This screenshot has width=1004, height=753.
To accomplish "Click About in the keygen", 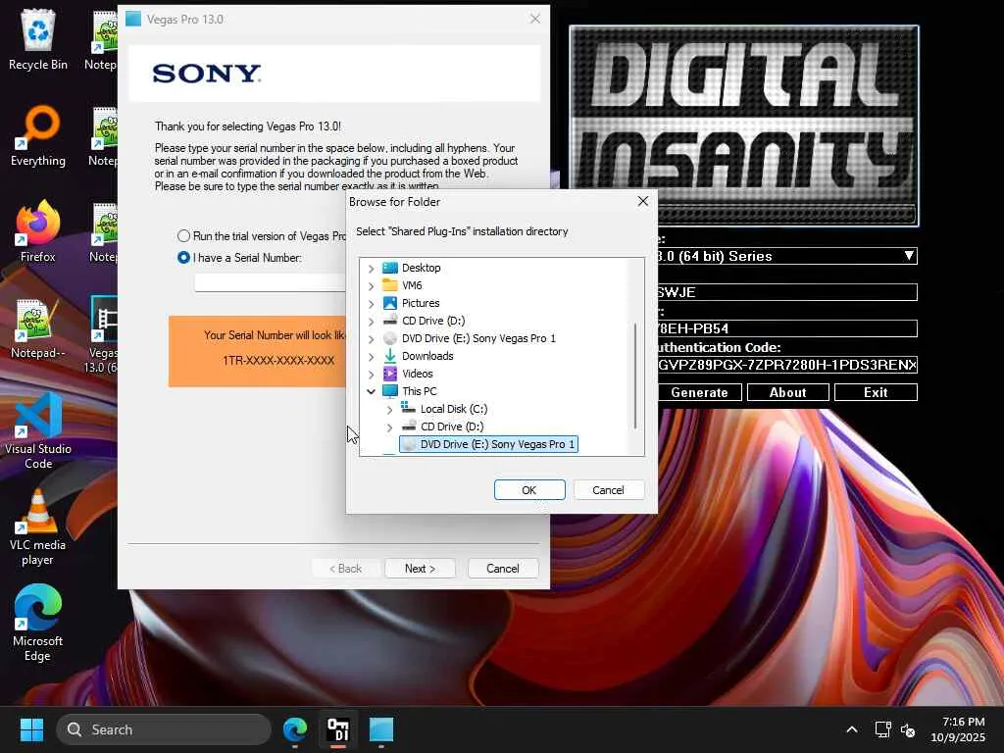I will point(788,392).
